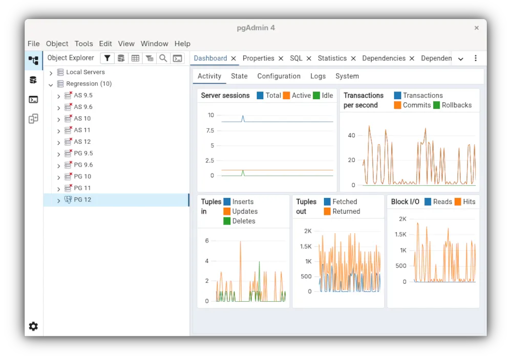Viewport: 512px width, 358px height.
Task: Switch to the Configuration dashboard tab
Action: [279, 76]
